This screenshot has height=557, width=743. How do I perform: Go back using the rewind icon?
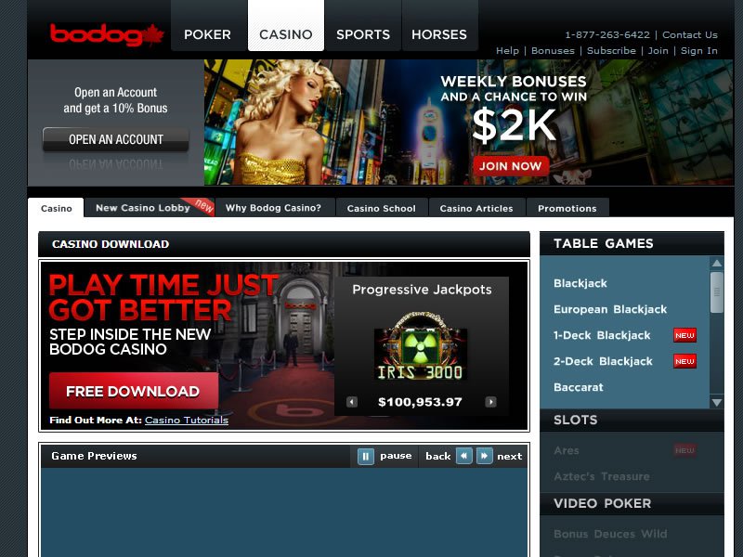coord(463,456)
